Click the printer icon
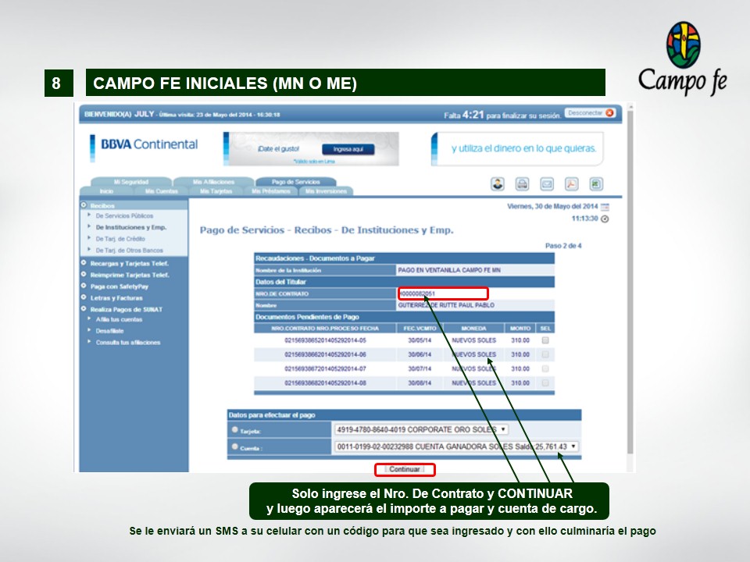750x562 pixels. (523, 184)
